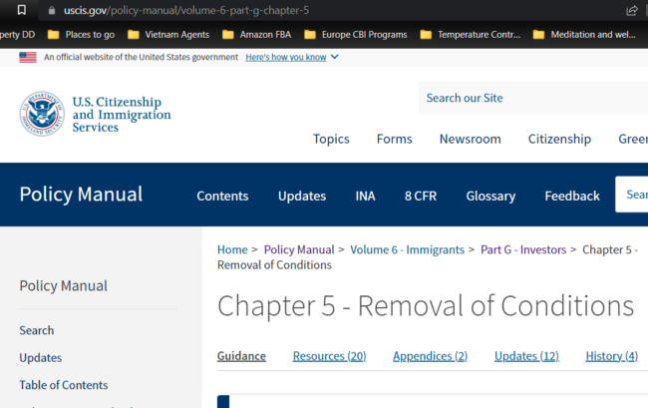The height and width of the screenshot is (408, 648).
Task: Open Glossary in Policy Manual bar
Action: [x=490, y=196]
